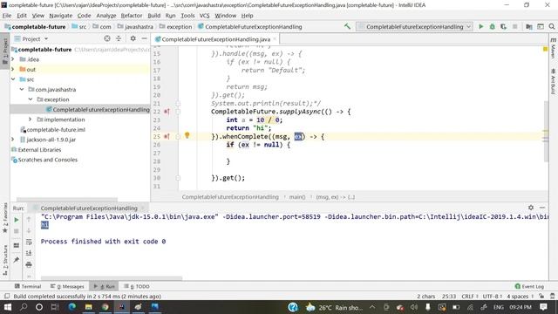Fold the code block at line 21
The width and height of the screenshot is (558, 314).
pos(178,104)
